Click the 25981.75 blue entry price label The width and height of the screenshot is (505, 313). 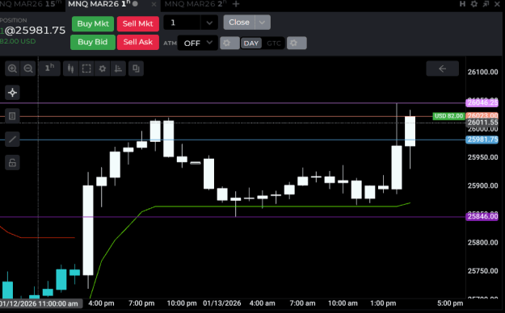[482, 140]
